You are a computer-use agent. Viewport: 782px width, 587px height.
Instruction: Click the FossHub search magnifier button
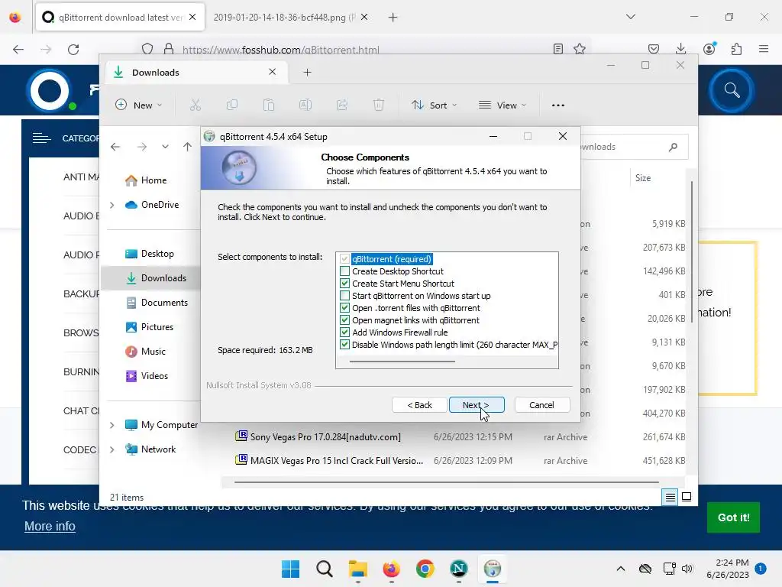[x=732, y=91]
